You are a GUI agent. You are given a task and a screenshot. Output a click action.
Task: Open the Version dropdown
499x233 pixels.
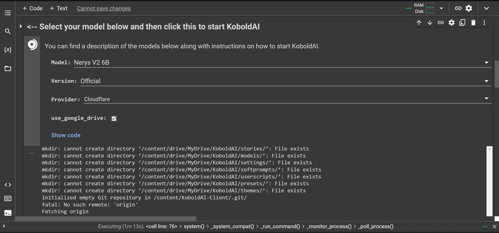pos(285,81)
